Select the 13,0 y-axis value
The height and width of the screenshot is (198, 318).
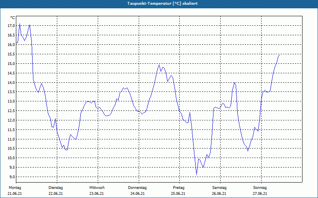[x=12, y=101]
